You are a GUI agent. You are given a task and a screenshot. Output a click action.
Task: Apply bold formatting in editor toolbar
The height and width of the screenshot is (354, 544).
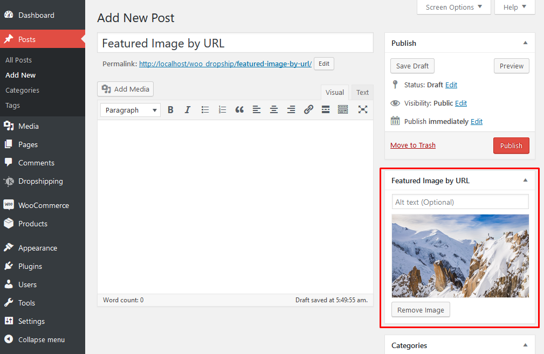tap(170, 110)
